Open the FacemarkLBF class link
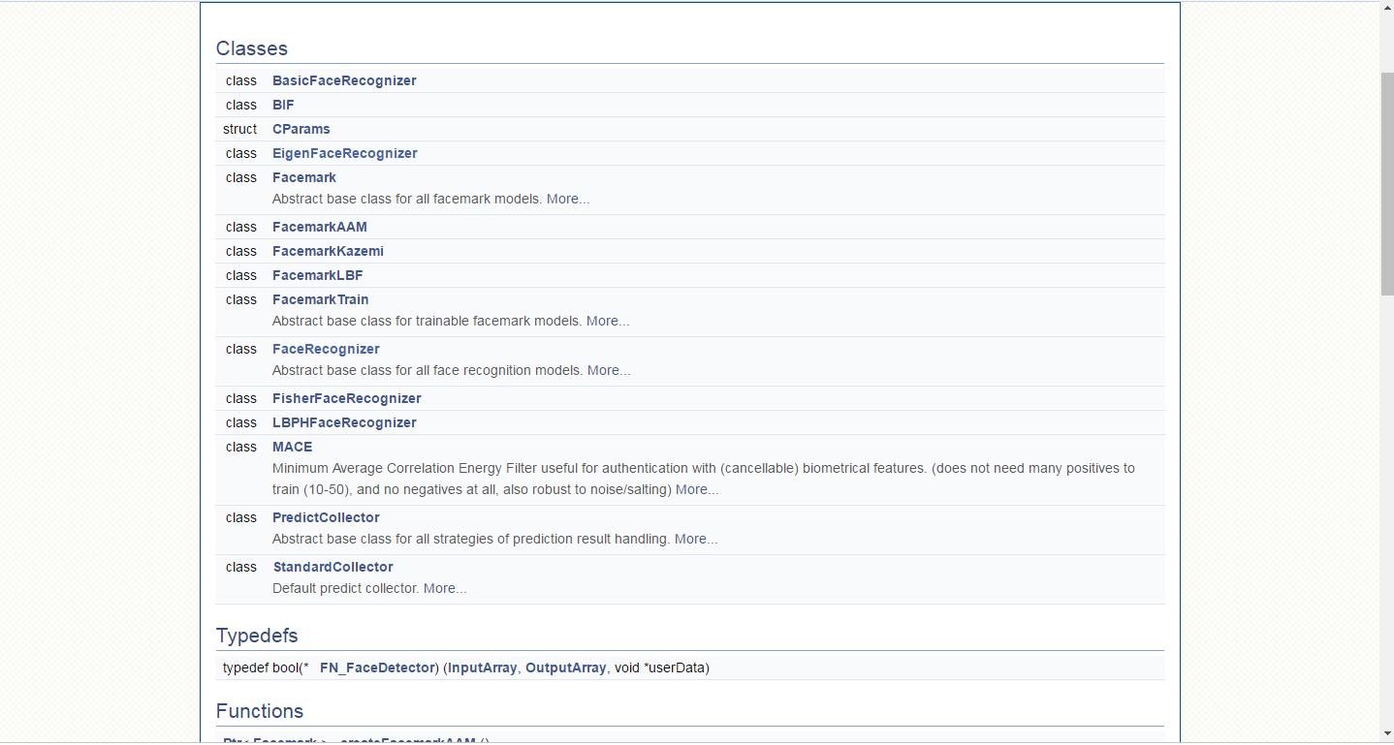Viewport: 1394px width, 745px height. pos(318,275)
